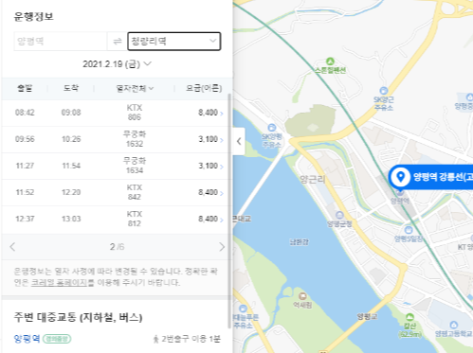This screenshot has height=353, width=473.
Task: Go to next timetable page
Action: click(222, 247)
